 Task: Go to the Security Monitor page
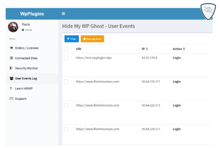[27, 68]
